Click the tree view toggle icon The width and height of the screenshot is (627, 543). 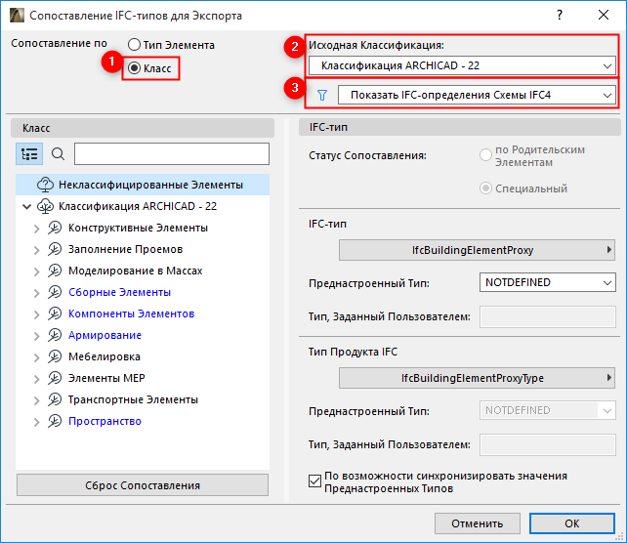point(29,153)
